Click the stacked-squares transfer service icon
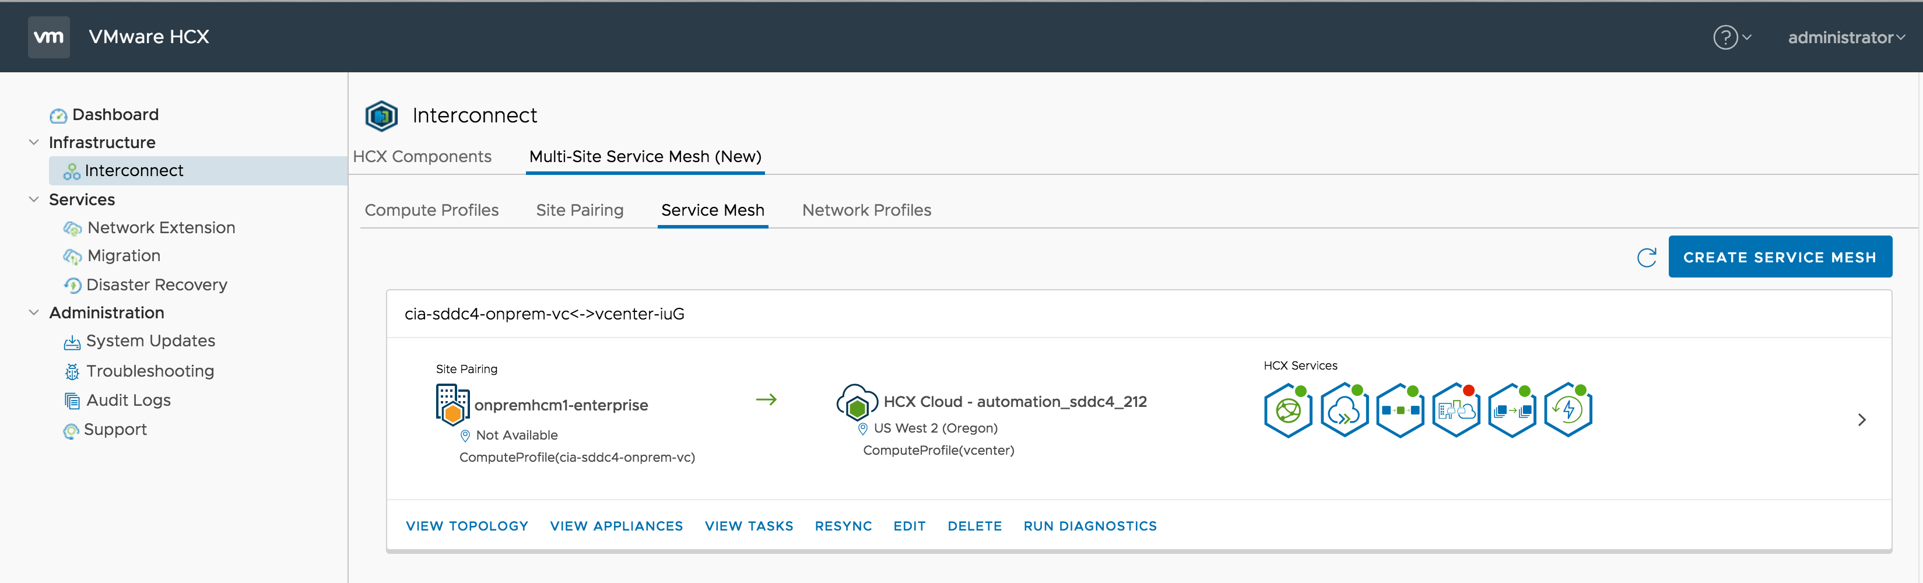The image size is (1923, 583). [1512, 410]
